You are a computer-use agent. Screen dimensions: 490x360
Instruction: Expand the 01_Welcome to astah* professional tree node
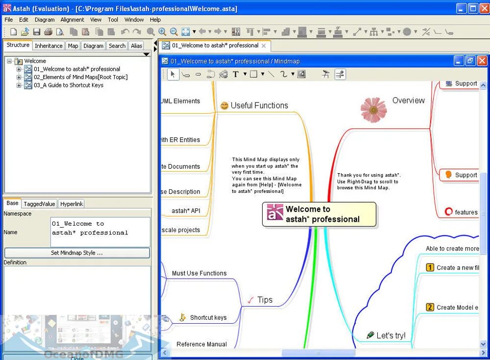pyautogui.click(x=19, y=69)
